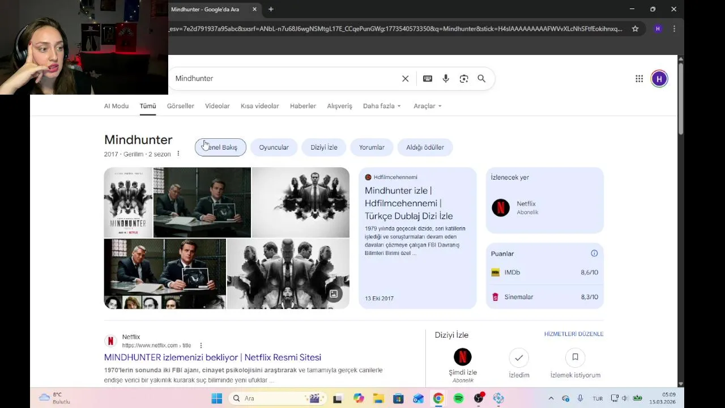The width and height of the screenshot is (725, 408).
Task: Click the Puanlar info icon
Action: tap(594, 253)
